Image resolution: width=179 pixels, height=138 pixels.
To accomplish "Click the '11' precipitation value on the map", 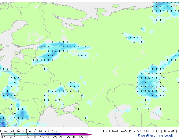I will [x=22, y=113].
